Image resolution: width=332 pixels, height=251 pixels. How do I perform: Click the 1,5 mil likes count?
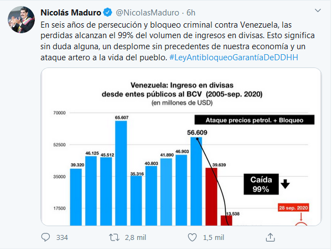(x=214, y=238)
